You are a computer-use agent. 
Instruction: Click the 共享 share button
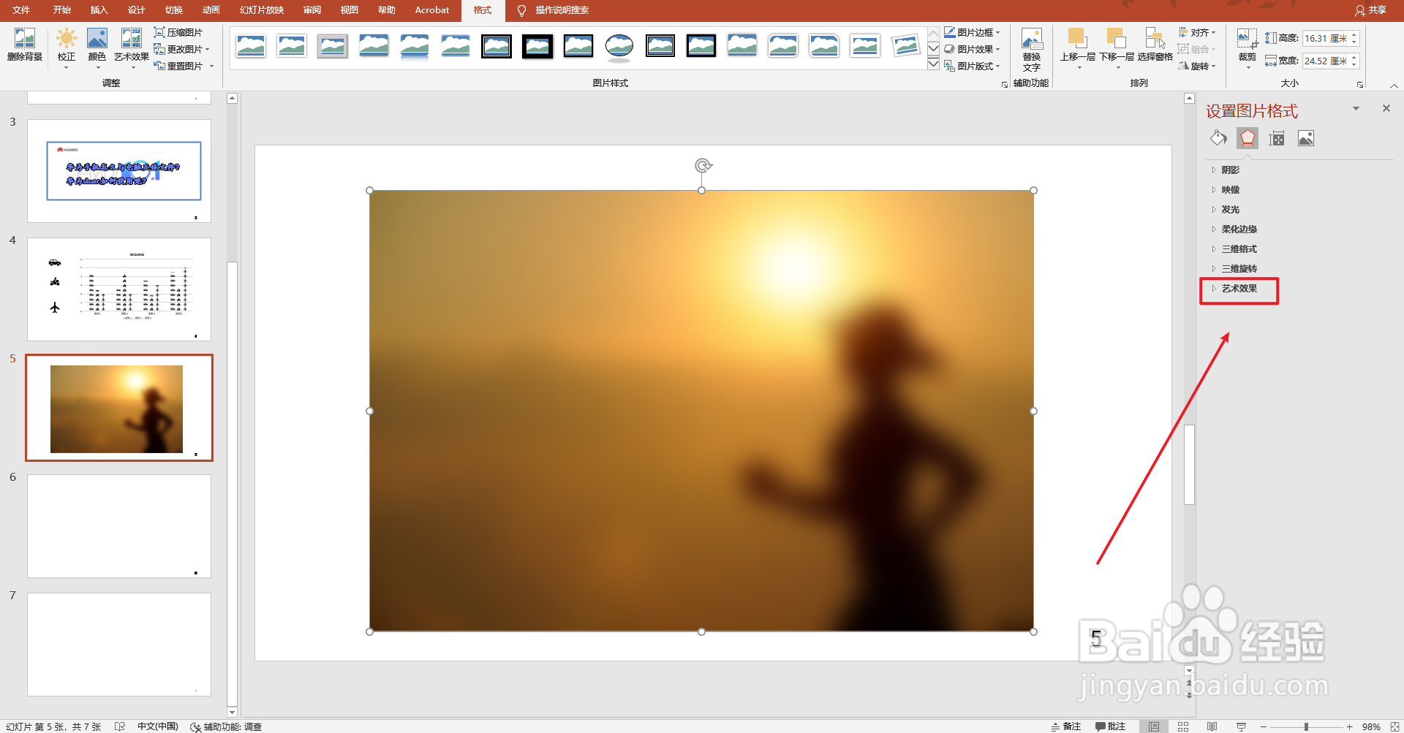(x=1370, y=10)
